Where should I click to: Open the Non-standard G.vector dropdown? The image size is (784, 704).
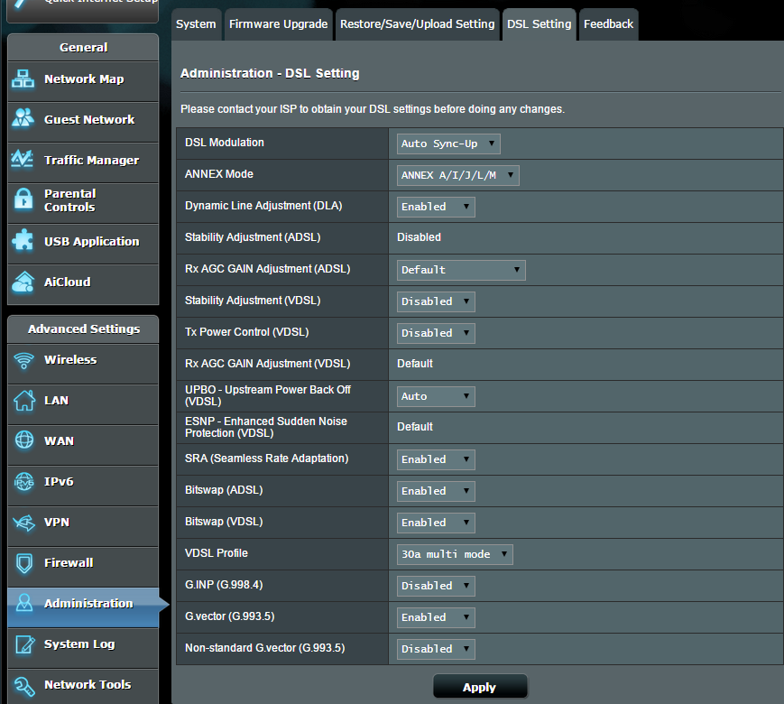(436, 649)
